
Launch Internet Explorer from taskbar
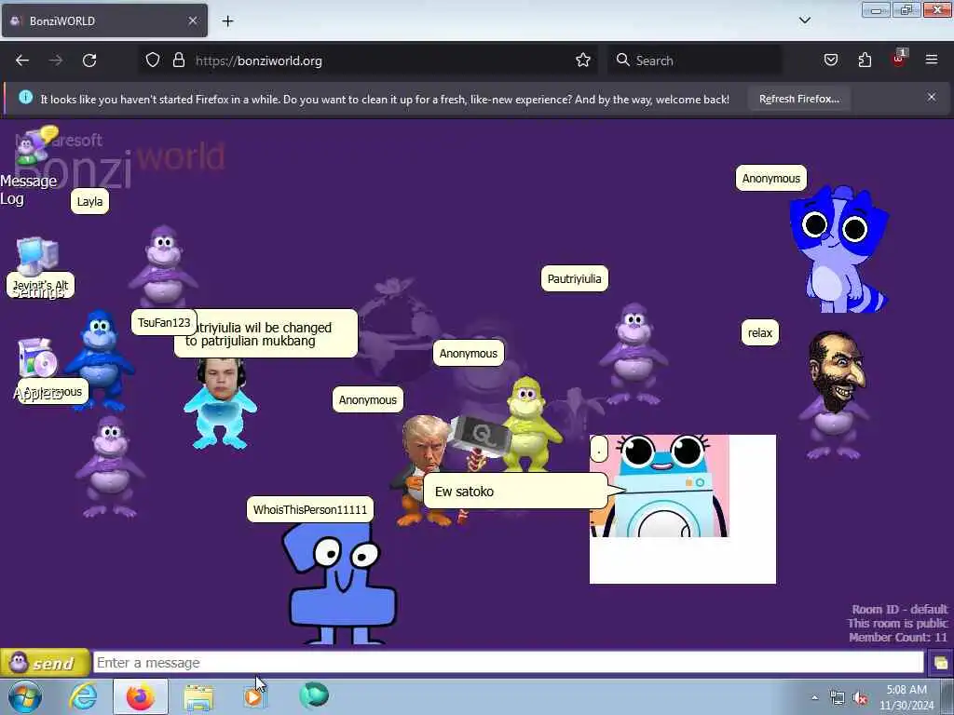coord(83,696)
